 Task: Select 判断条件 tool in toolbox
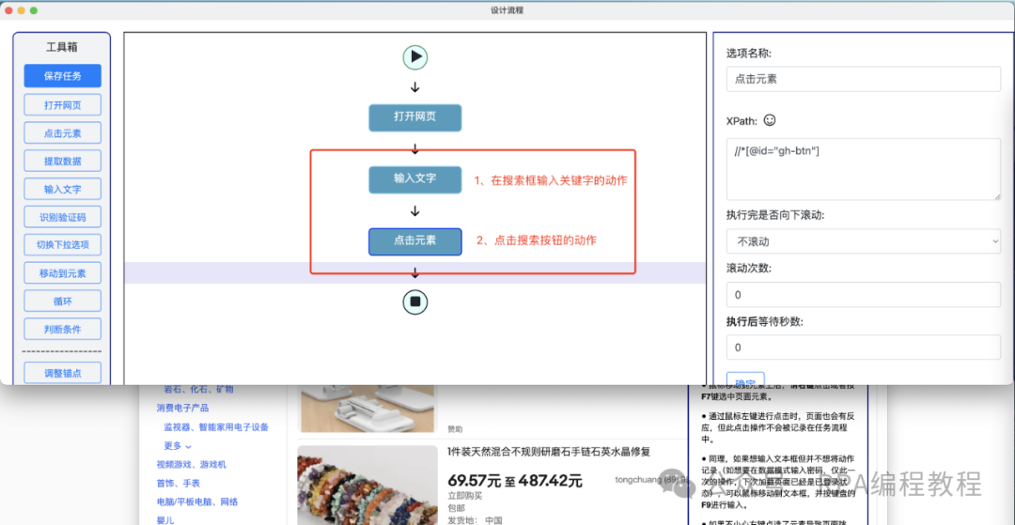point(63,329)
